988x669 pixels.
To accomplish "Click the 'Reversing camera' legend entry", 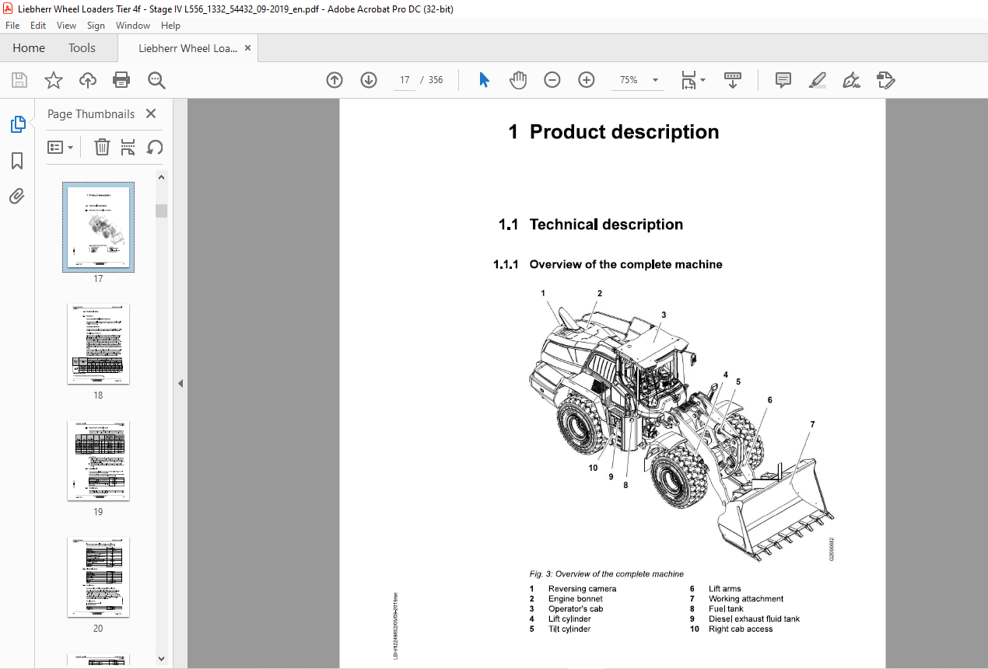I will coord(582,589).
